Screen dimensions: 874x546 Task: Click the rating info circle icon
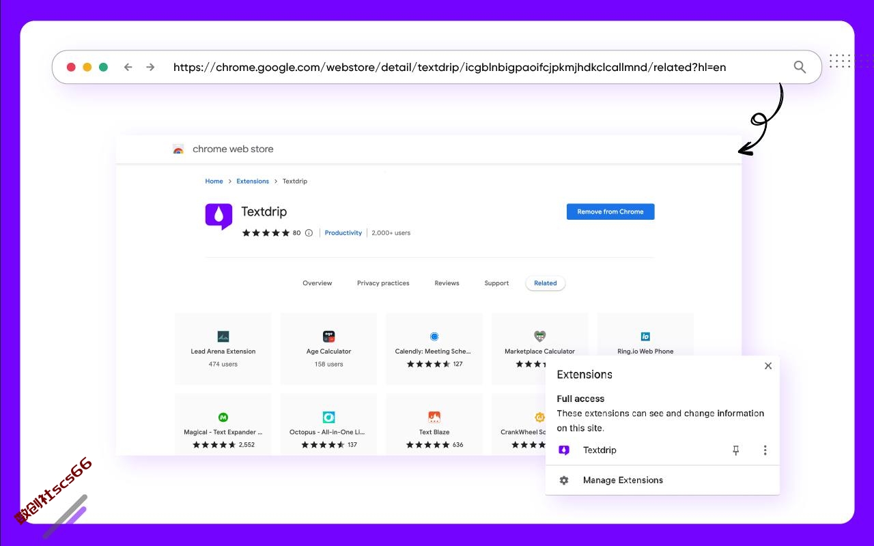tap(309, 233)
